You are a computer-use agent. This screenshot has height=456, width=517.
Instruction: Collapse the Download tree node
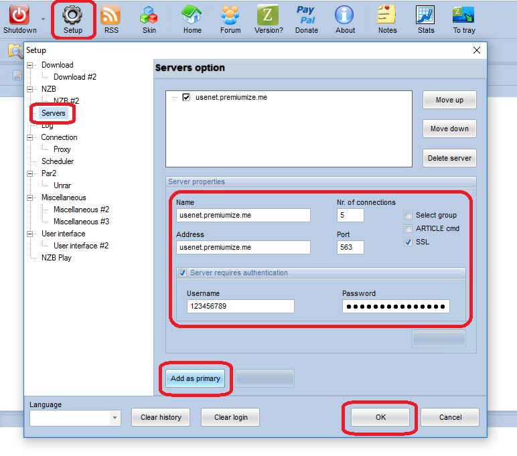pos(30,65)
